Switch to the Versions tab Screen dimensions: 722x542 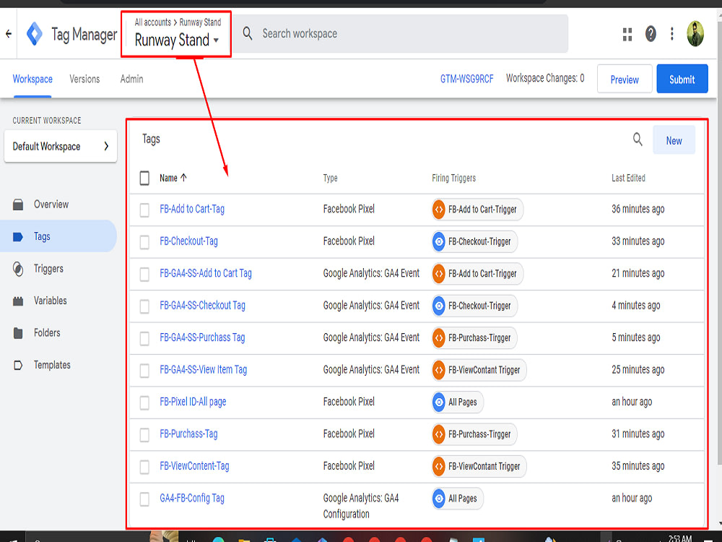[84, 79]
